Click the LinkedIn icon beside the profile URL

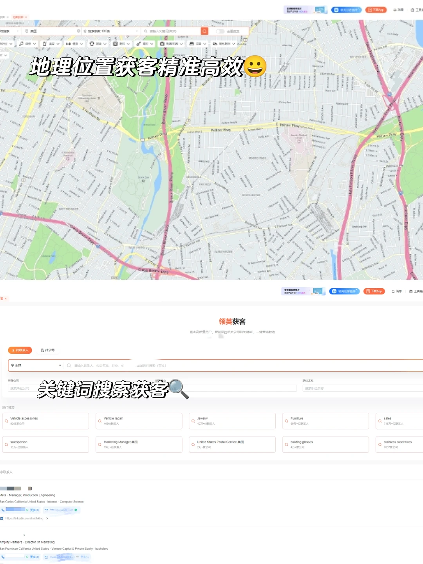pyautogui.click(x=3, y=518)
